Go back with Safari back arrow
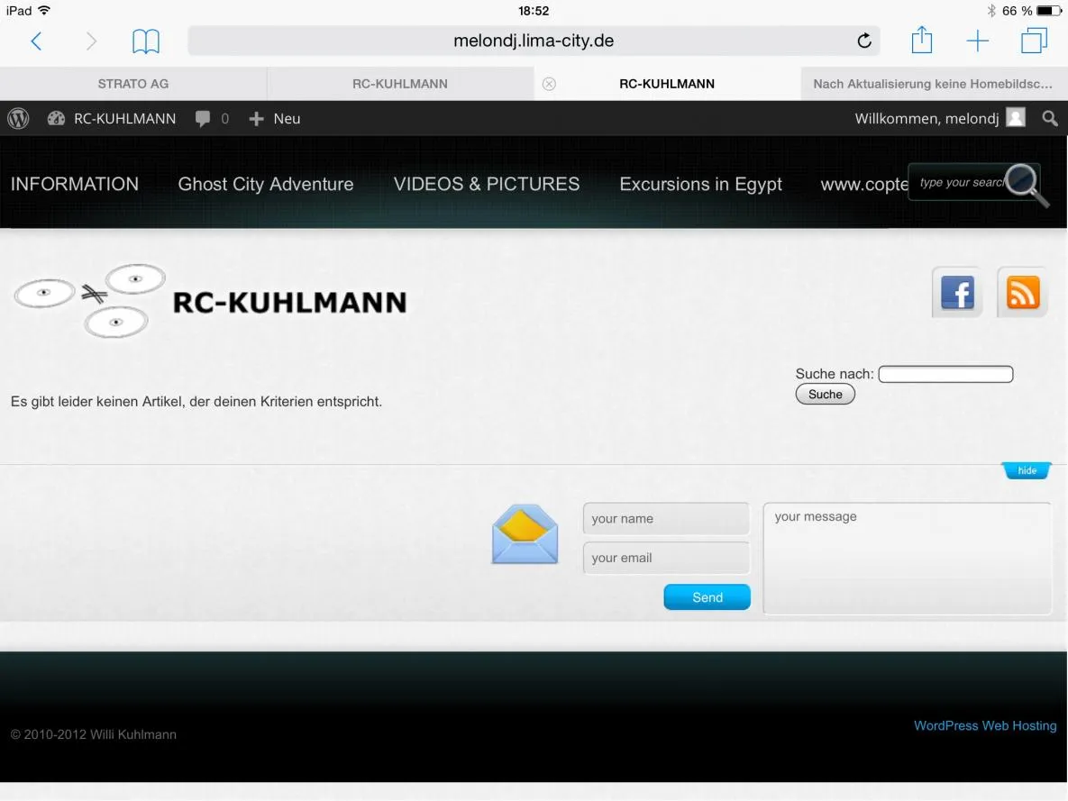The height and width of the screenshot is (801, 1068). point(37,41)
